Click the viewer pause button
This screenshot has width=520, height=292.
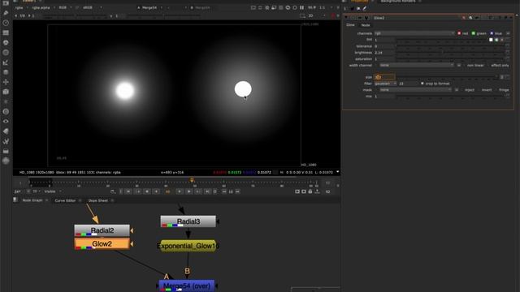301,7
